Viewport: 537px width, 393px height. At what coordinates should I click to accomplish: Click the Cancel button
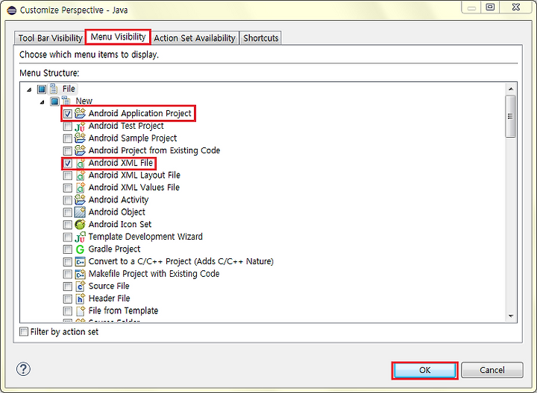tap(492, 370)
